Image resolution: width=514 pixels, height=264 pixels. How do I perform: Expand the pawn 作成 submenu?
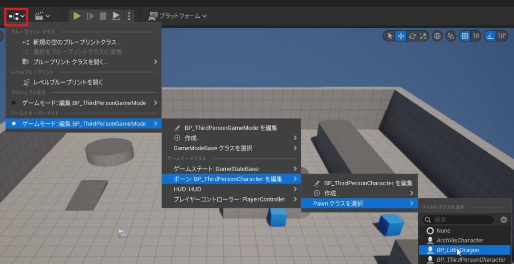359,193
